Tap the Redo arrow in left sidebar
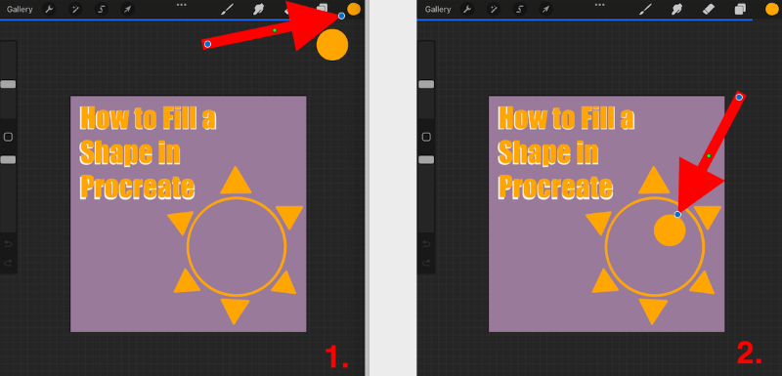 pyautogui.click(x=8, y=263)
